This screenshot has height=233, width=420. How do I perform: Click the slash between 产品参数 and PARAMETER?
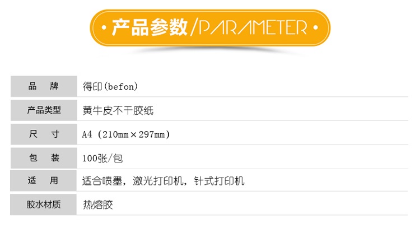(x=194, y=27)
